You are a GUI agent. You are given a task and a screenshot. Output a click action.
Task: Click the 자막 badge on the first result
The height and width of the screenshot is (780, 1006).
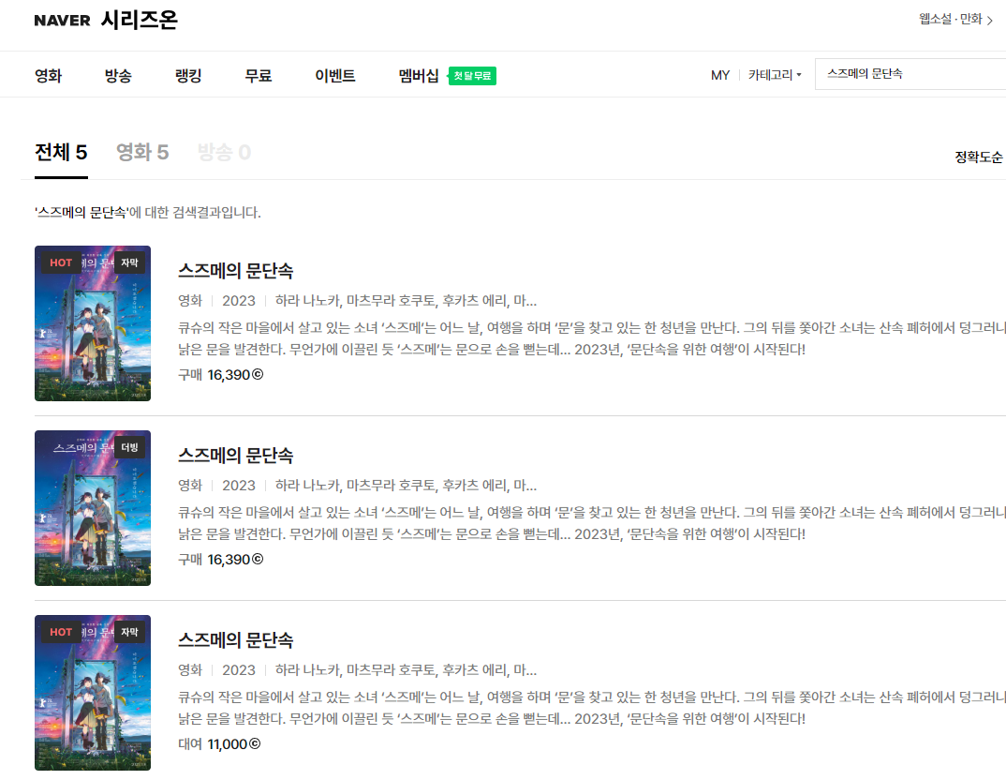coord(131,262)
